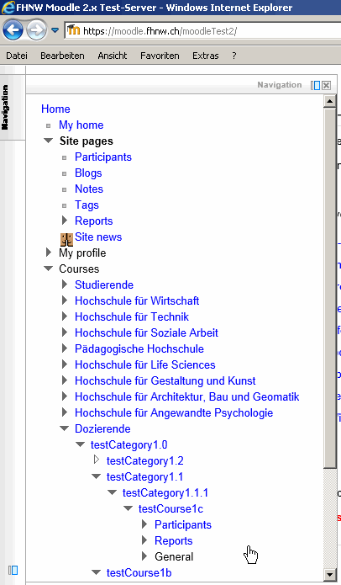Click the browser Back arrow button
341x585 pixels.
click(x=13, y=30)
